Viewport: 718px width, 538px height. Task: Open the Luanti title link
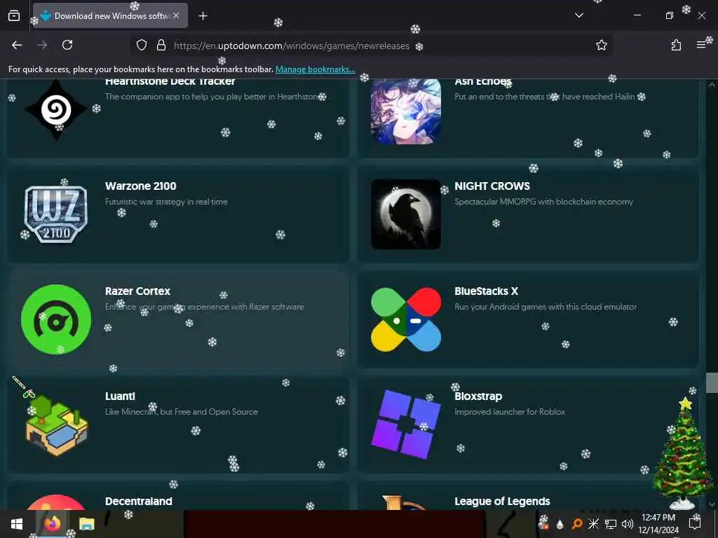[x=120, y=396]
